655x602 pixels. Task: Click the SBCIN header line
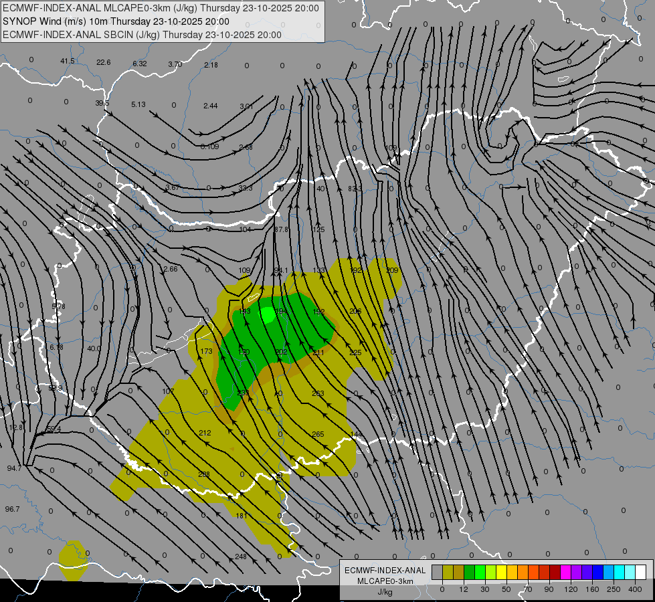142,35
